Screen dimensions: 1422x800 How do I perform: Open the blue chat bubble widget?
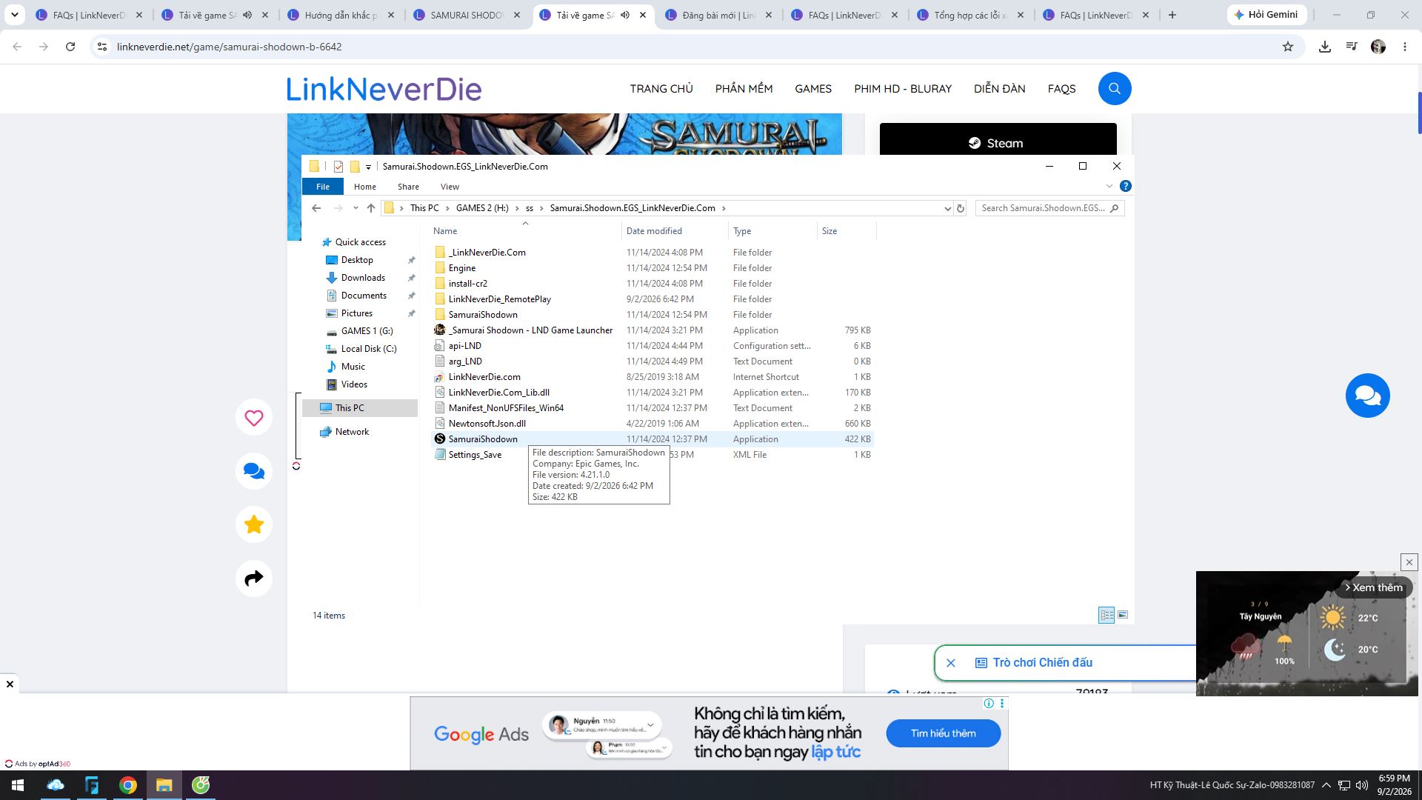pos(1367,396)
